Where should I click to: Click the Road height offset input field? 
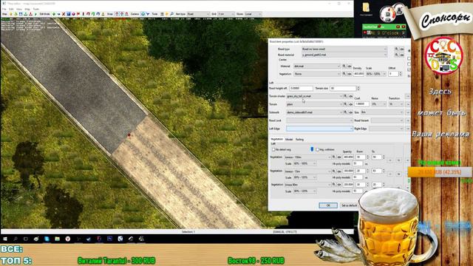coord(301,89)
